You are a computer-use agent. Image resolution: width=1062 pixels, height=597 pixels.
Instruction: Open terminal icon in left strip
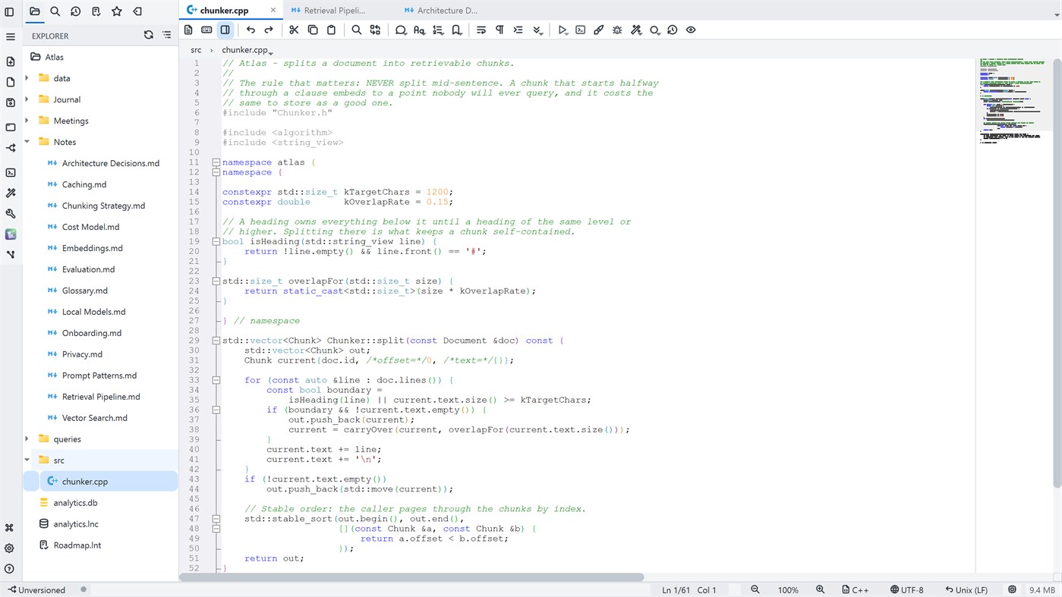click(10, 173)
